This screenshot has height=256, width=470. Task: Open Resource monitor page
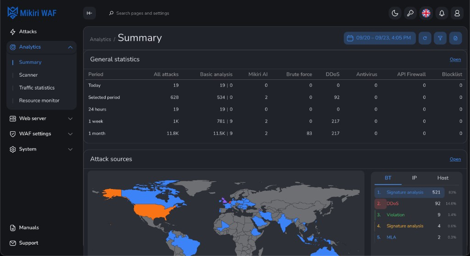39,100
